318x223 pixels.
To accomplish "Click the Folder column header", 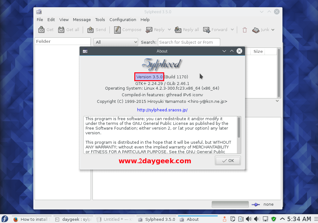I will point(63,41).
